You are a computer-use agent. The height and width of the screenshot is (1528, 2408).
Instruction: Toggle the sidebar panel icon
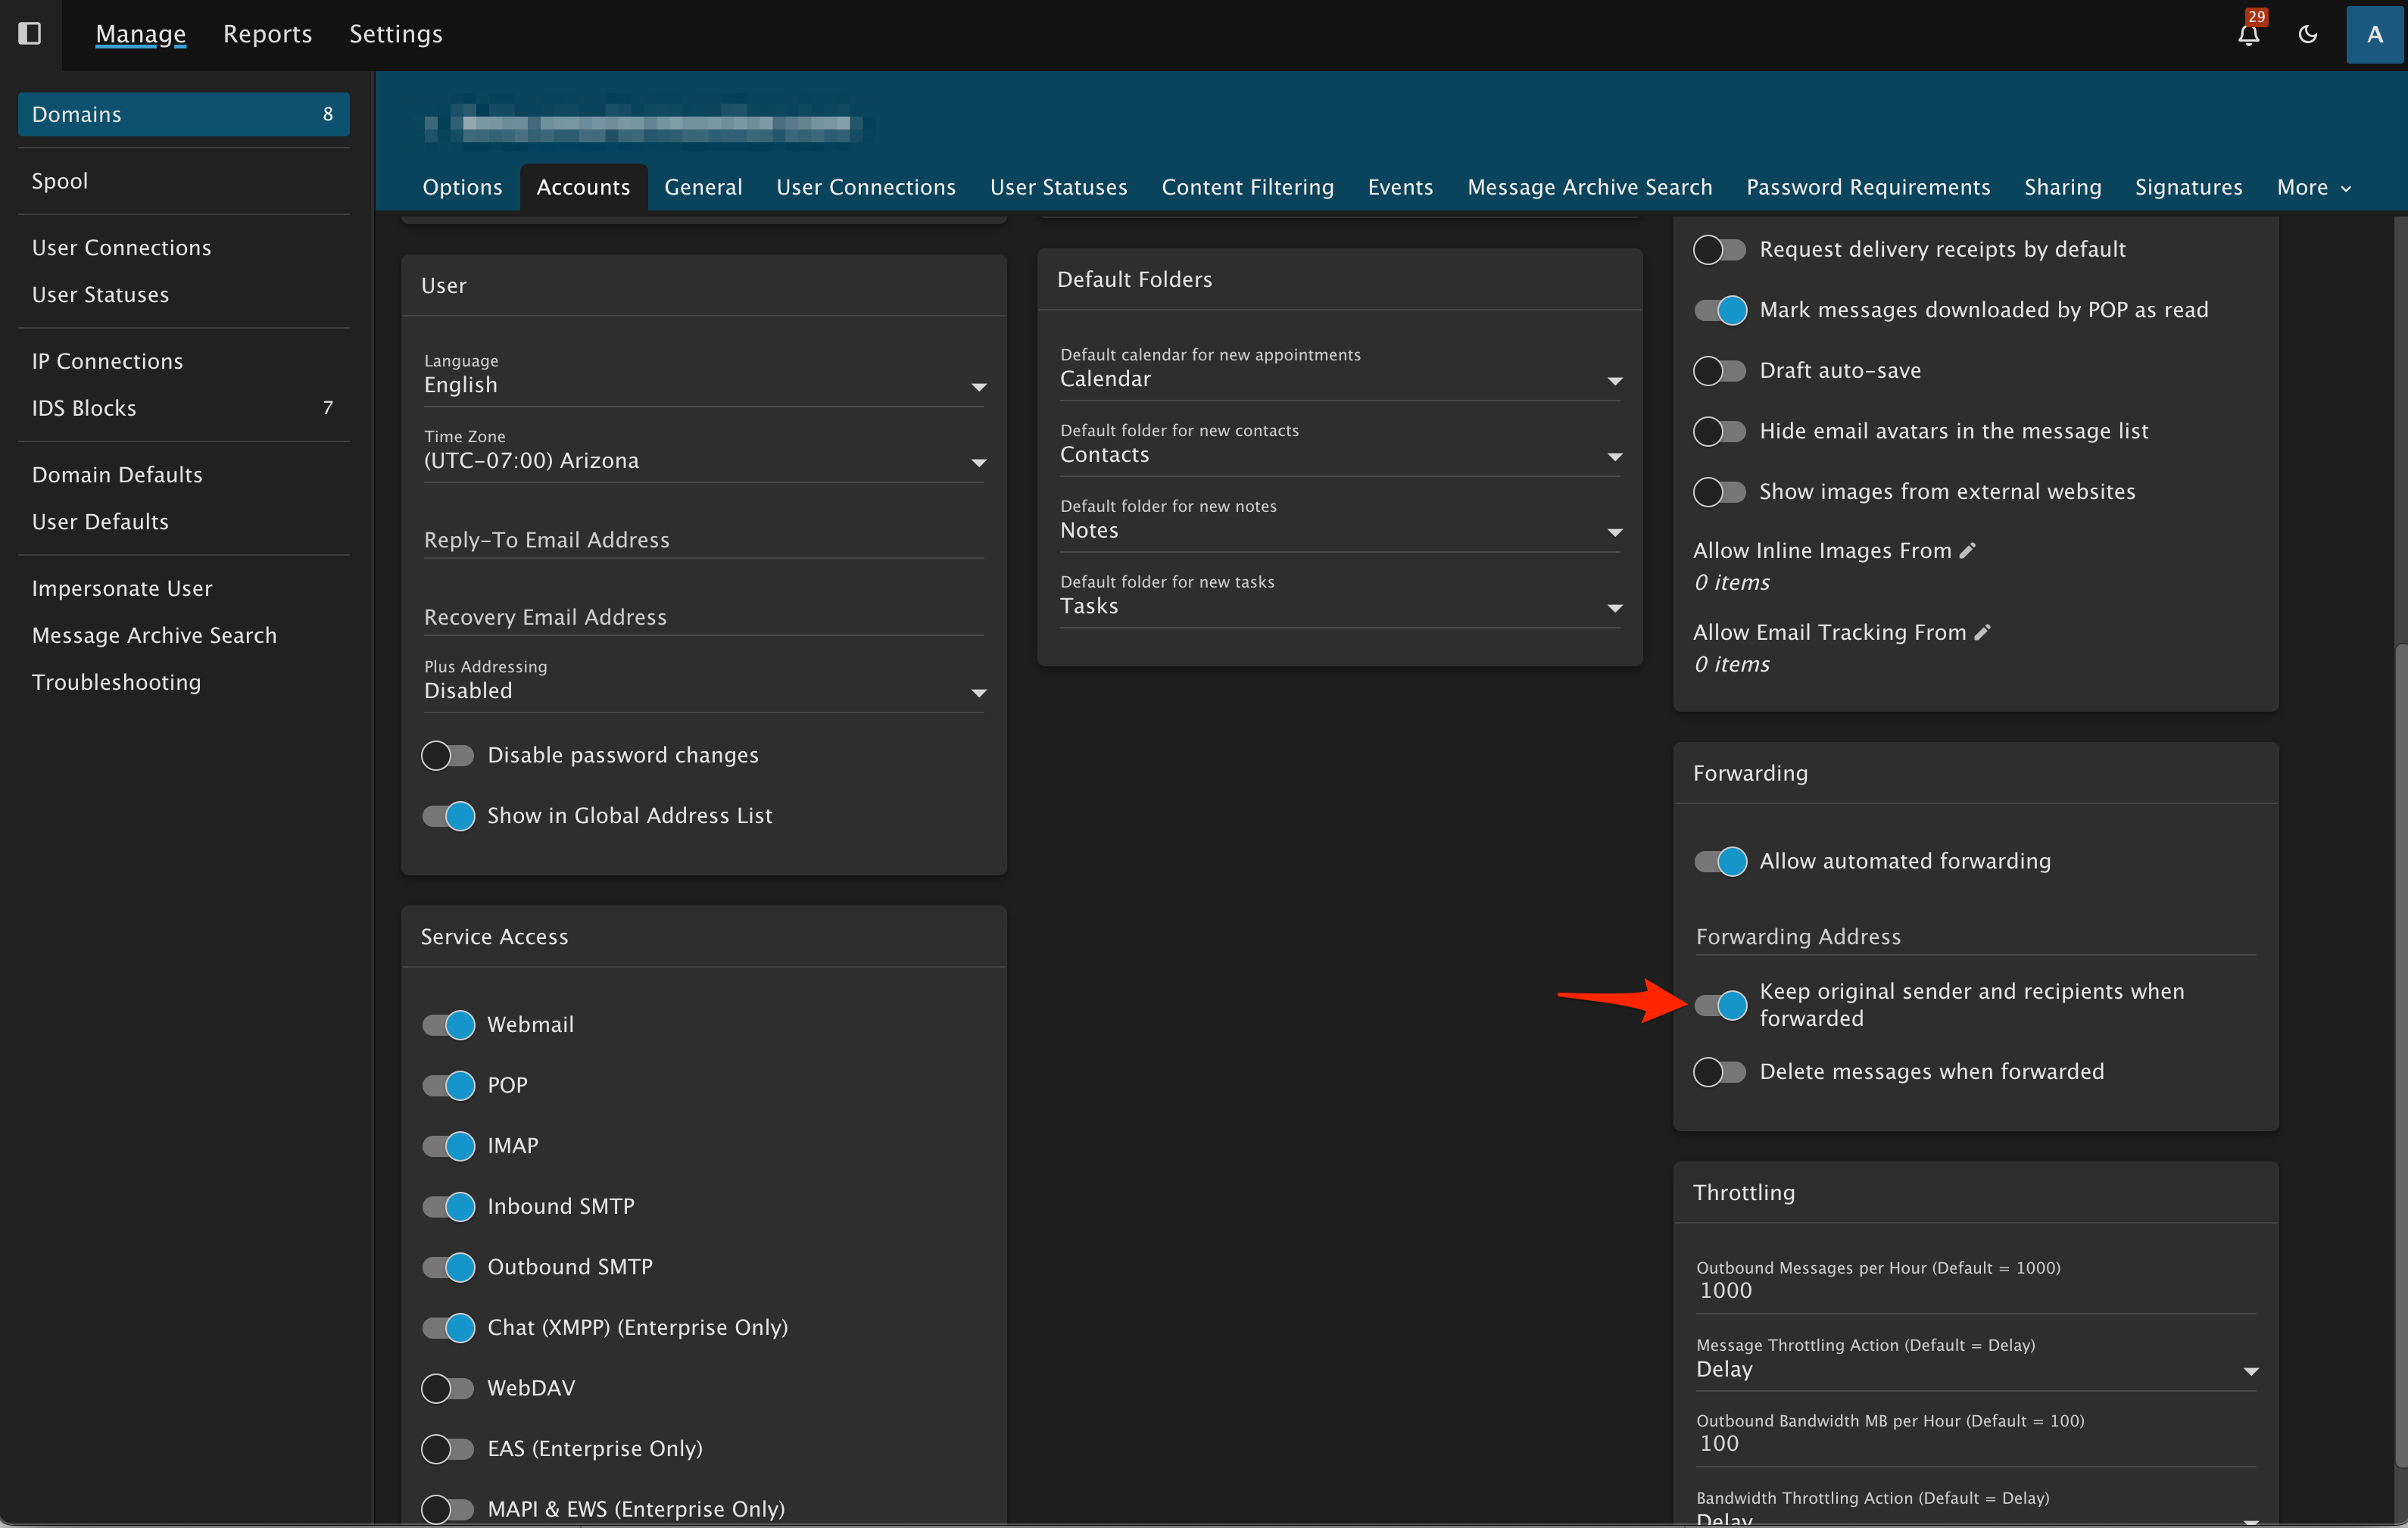tap(30, 33)
